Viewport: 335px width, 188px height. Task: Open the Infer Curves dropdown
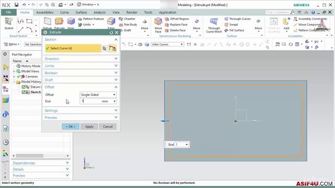(167, 44)
